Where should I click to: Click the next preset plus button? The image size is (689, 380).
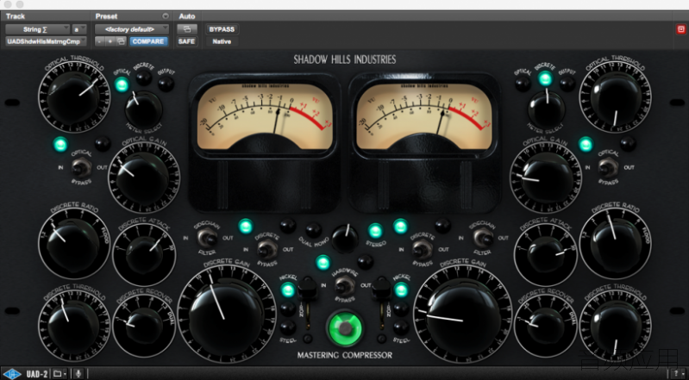[x=110, y=41]
